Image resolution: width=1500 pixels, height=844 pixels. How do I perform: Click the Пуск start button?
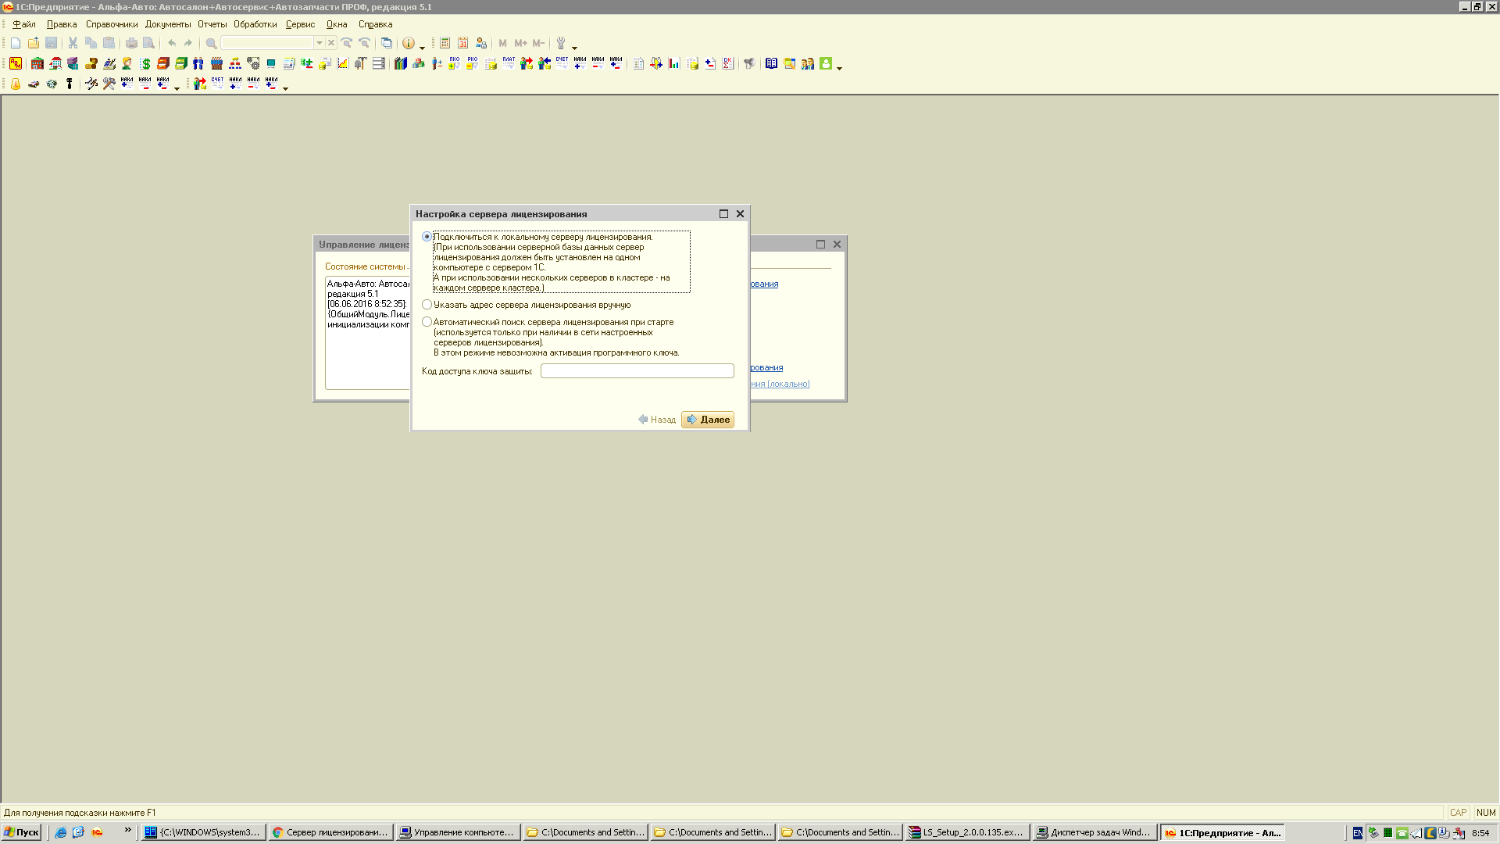point(22,832)
